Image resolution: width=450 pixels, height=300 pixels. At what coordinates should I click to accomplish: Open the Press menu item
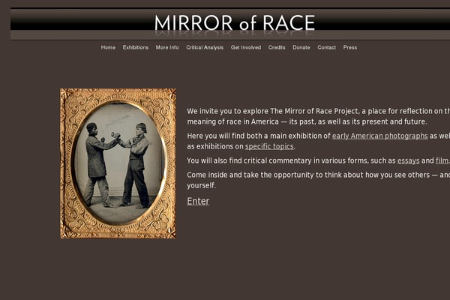coord(349,47)
